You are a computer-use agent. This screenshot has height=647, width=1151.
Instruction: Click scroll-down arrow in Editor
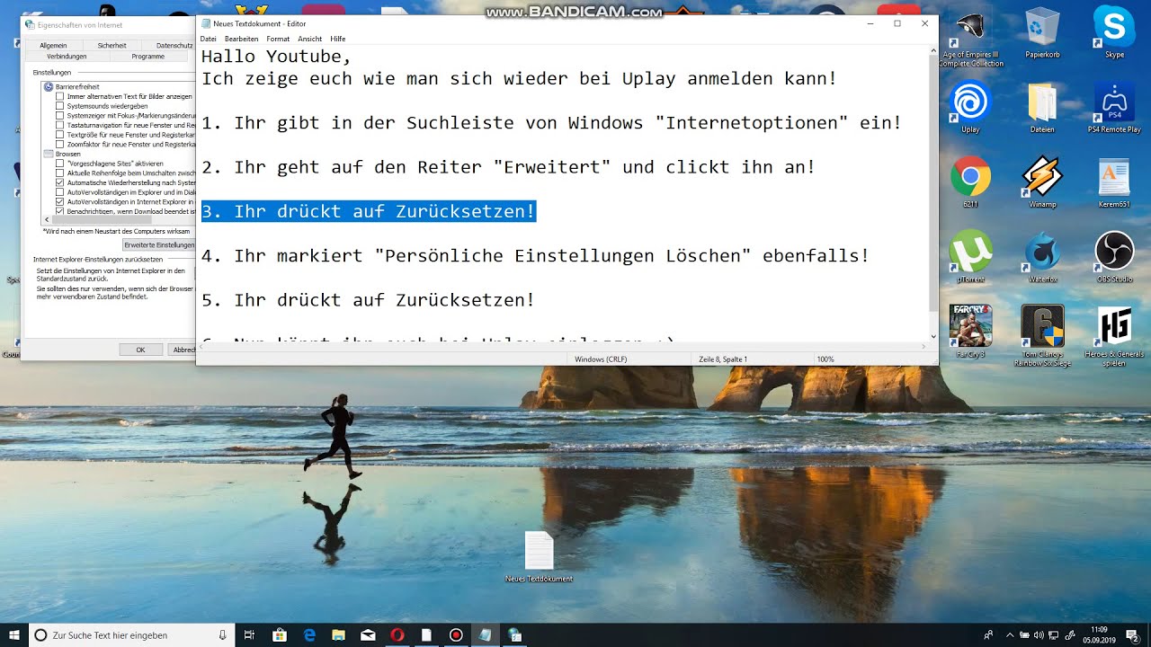(932, 336)
